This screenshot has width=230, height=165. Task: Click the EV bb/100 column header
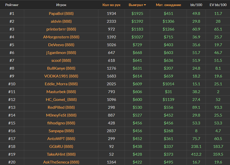tap(218, 5)
